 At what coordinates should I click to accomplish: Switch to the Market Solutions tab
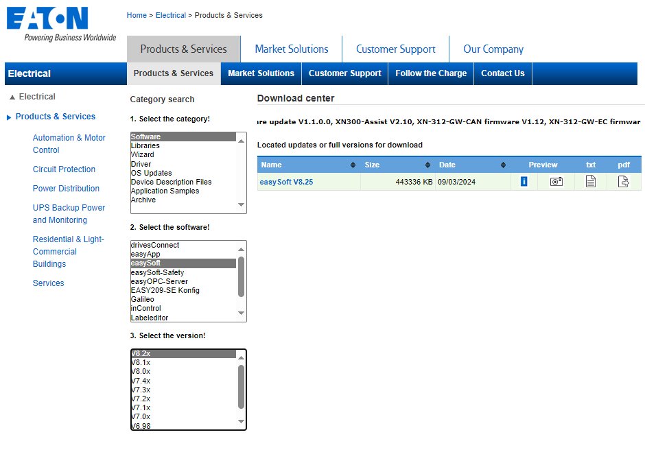[291, 49]
